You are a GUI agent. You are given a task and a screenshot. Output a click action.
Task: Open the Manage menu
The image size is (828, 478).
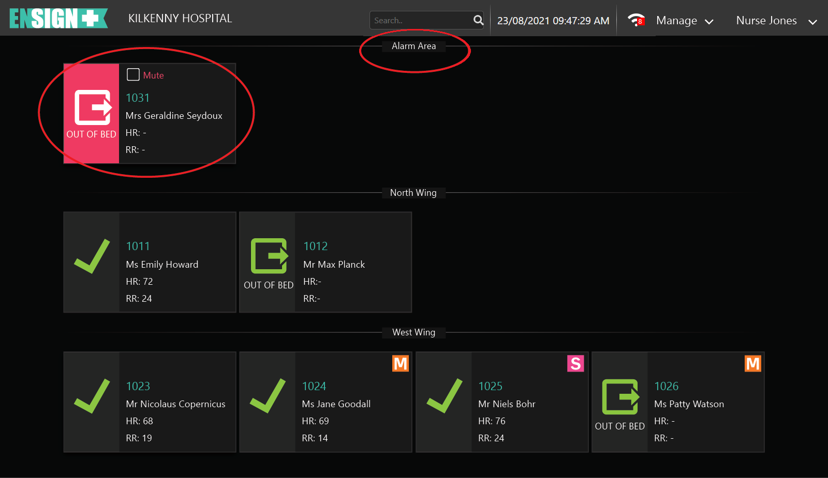[676, 21]
